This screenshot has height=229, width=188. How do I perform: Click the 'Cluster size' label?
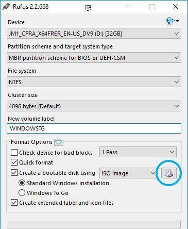[23, 95]
